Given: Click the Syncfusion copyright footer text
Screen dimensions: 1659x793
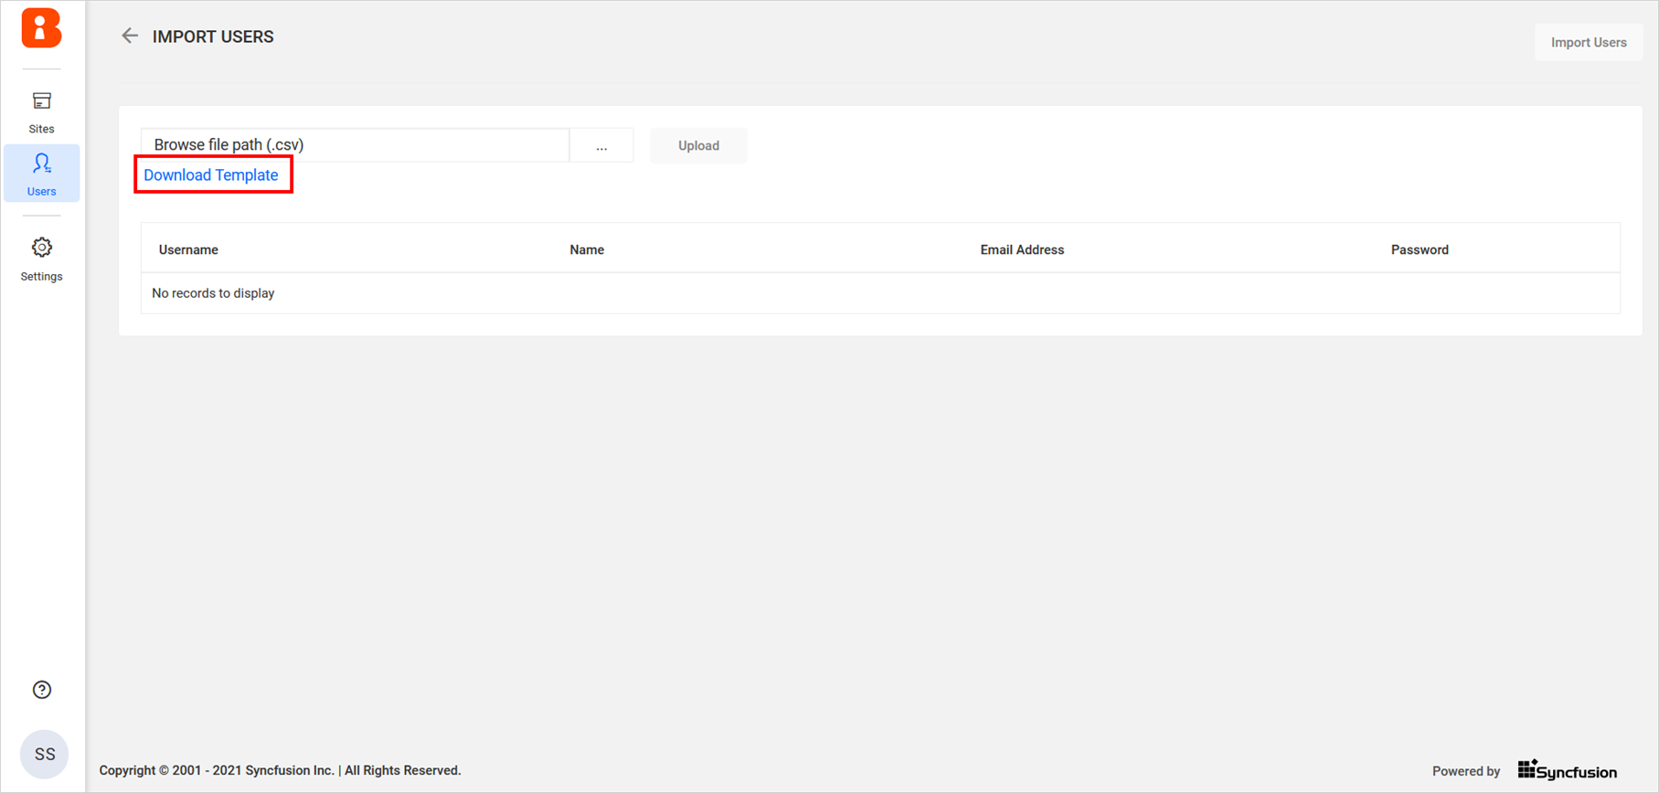Looking at the screenshot, I should [280, 770].
